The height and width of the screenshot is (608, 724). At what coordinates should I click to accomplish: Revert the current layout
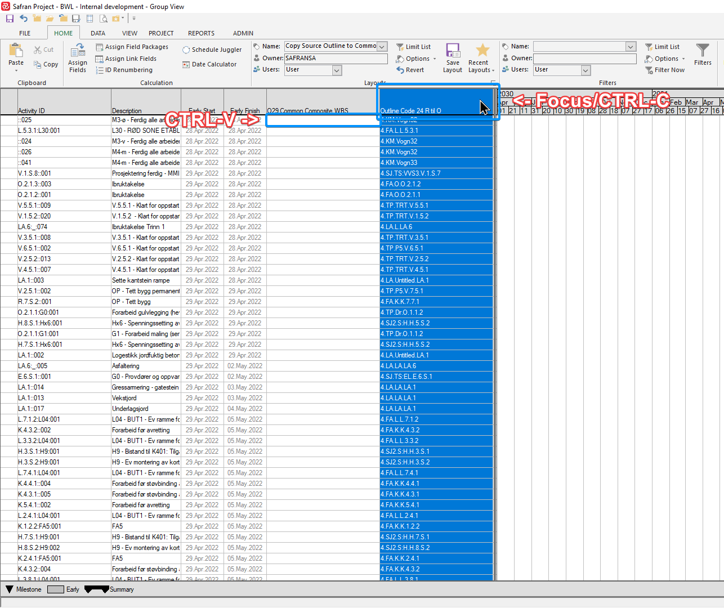pos(410,70)
